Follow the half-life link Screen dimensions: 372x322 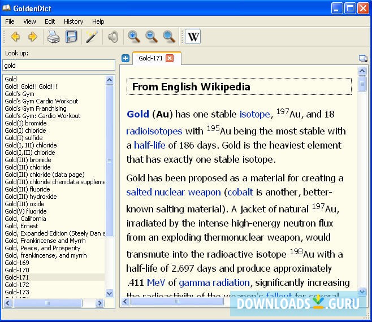(x=149, y=145)
